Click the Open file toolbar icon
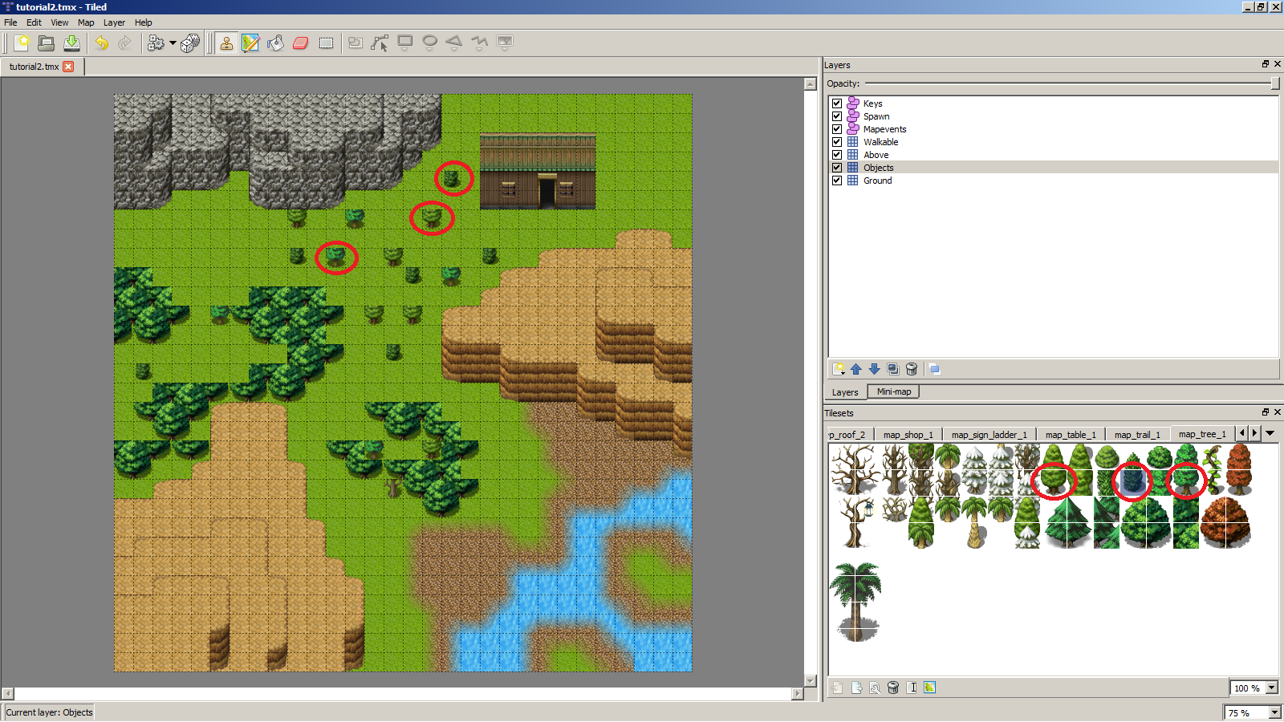The image size is (1284, 722). click(x=47, y=43)
